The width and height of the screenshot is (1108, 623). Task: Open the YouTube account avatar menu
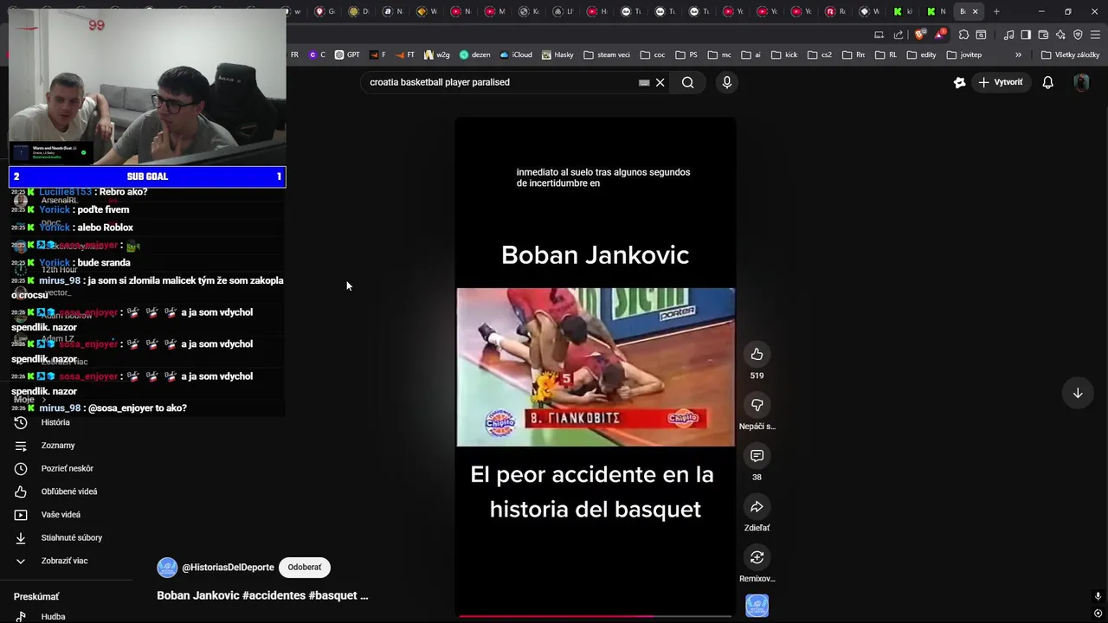click(x=1081, y=82)
